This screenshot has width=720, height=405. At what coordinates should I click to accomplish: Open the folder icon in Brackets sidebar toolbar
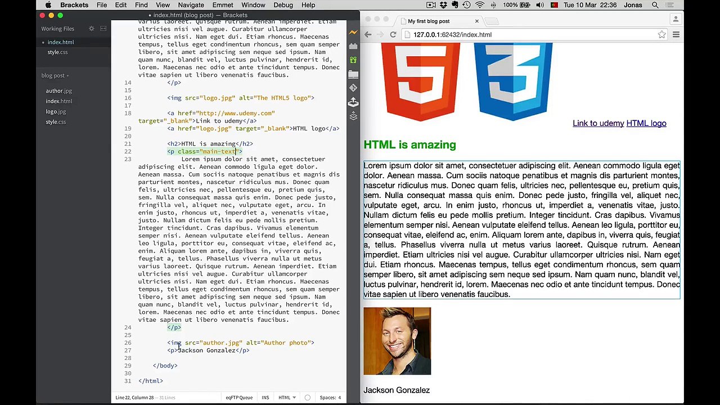click(x=353, y=74)
